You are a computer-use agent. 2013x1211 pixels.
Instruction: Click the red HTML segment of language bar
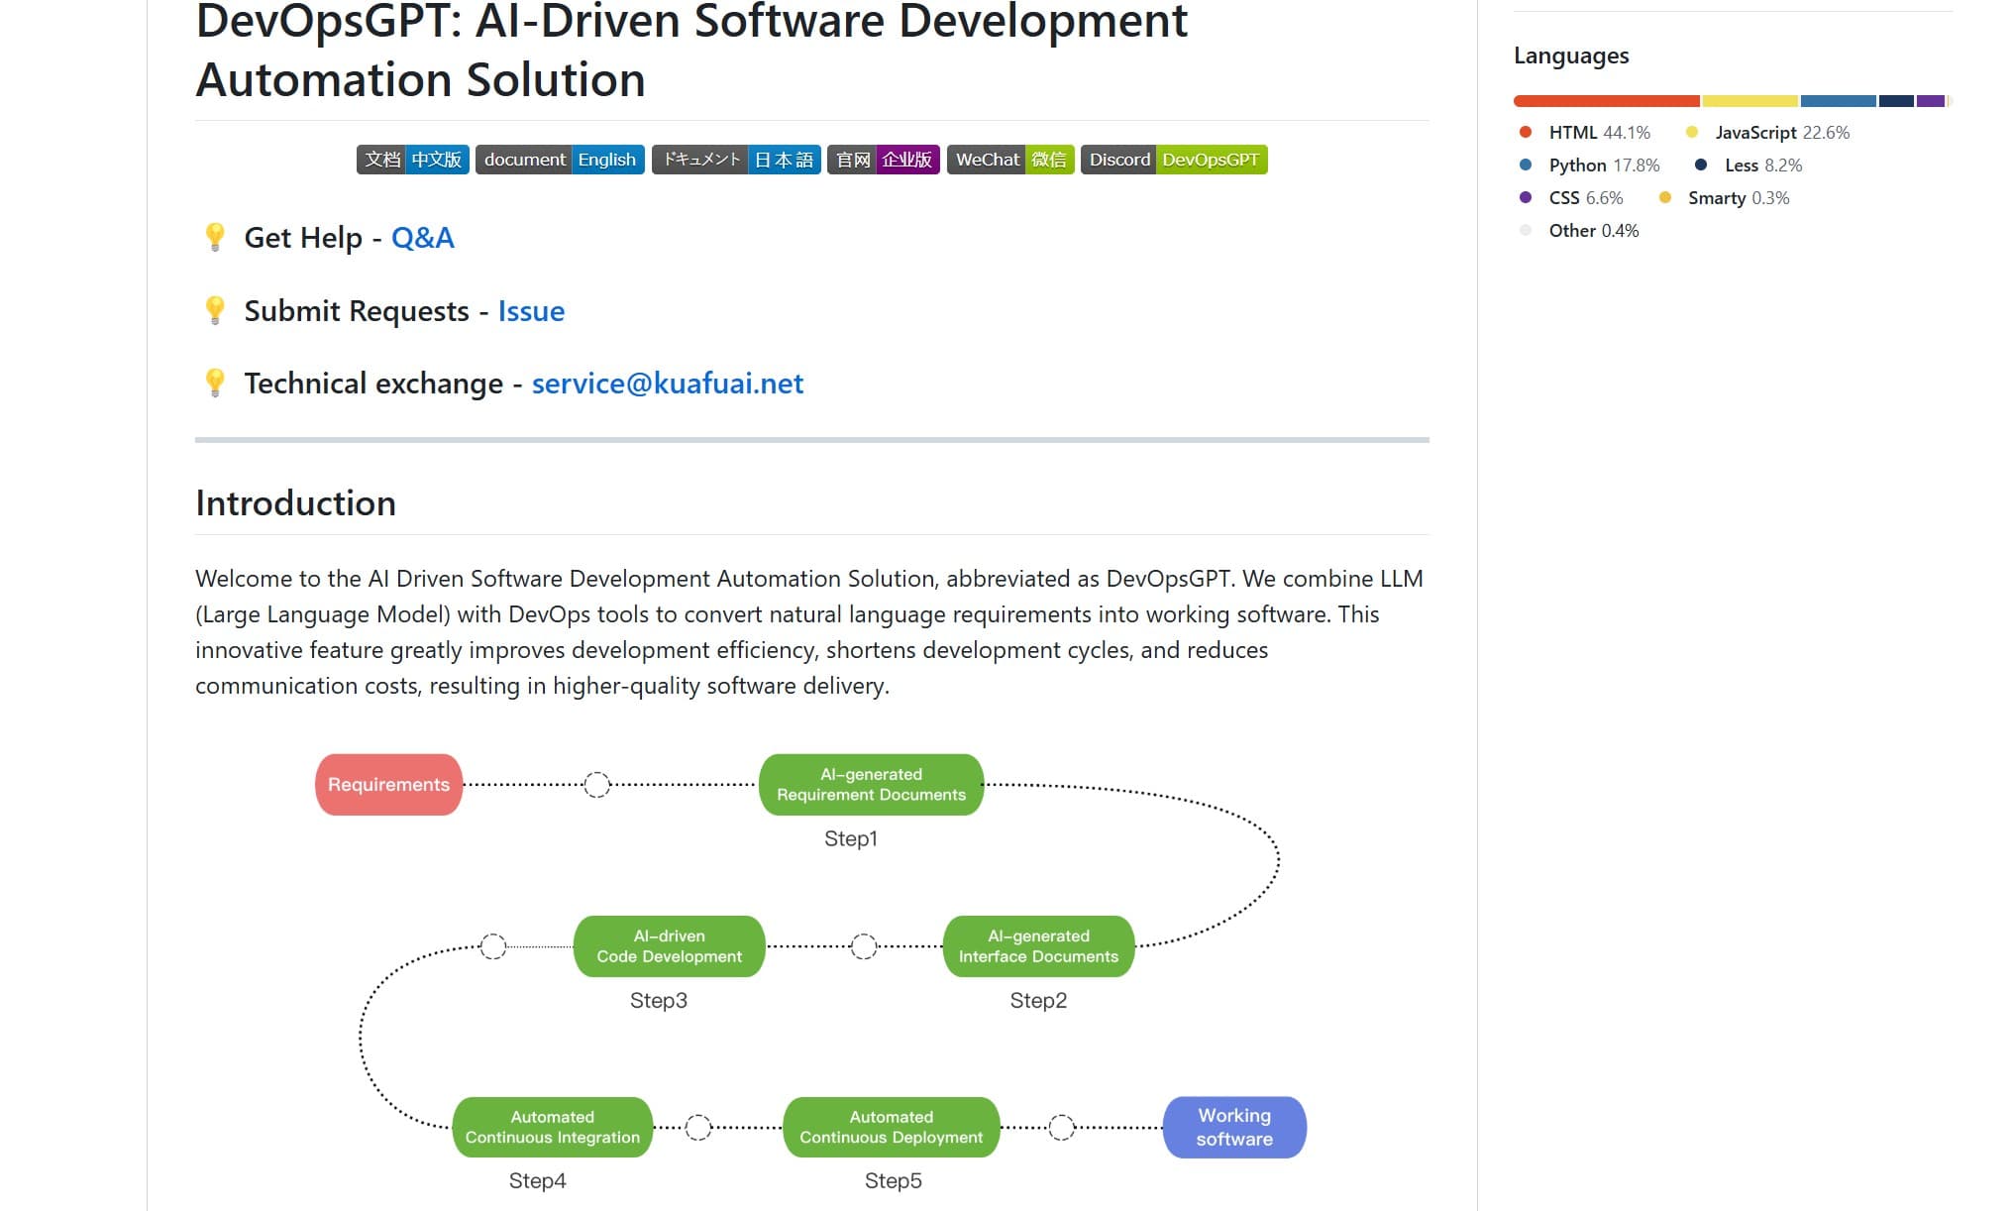click(x=1607, y=101)
